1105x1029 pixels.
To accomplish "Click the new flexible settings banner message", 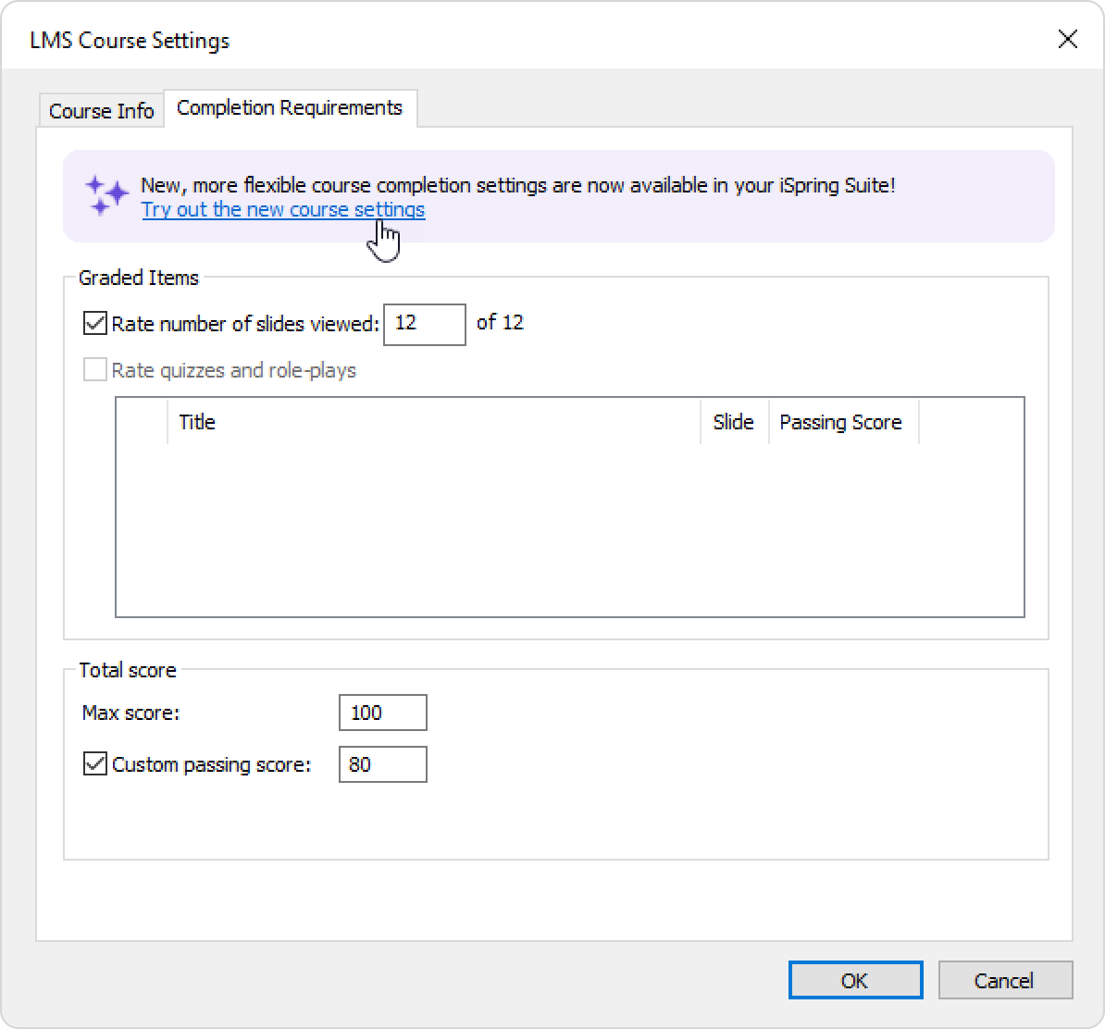I will [518, 185].
